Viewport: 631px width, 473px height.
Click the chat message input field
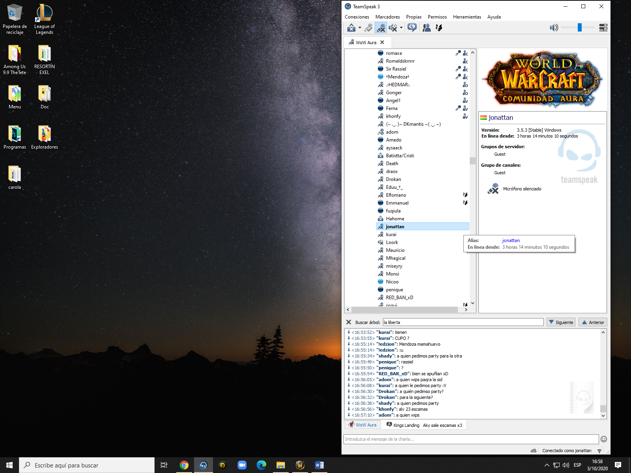(471, 439)
